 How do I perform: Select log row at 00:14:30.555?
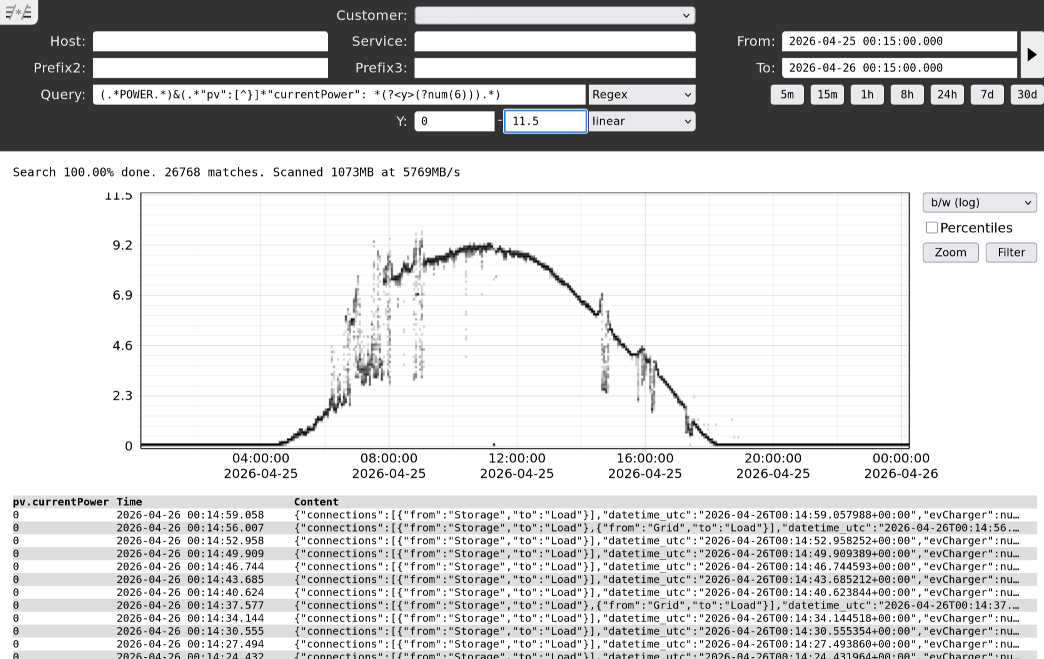pos(525,631)
